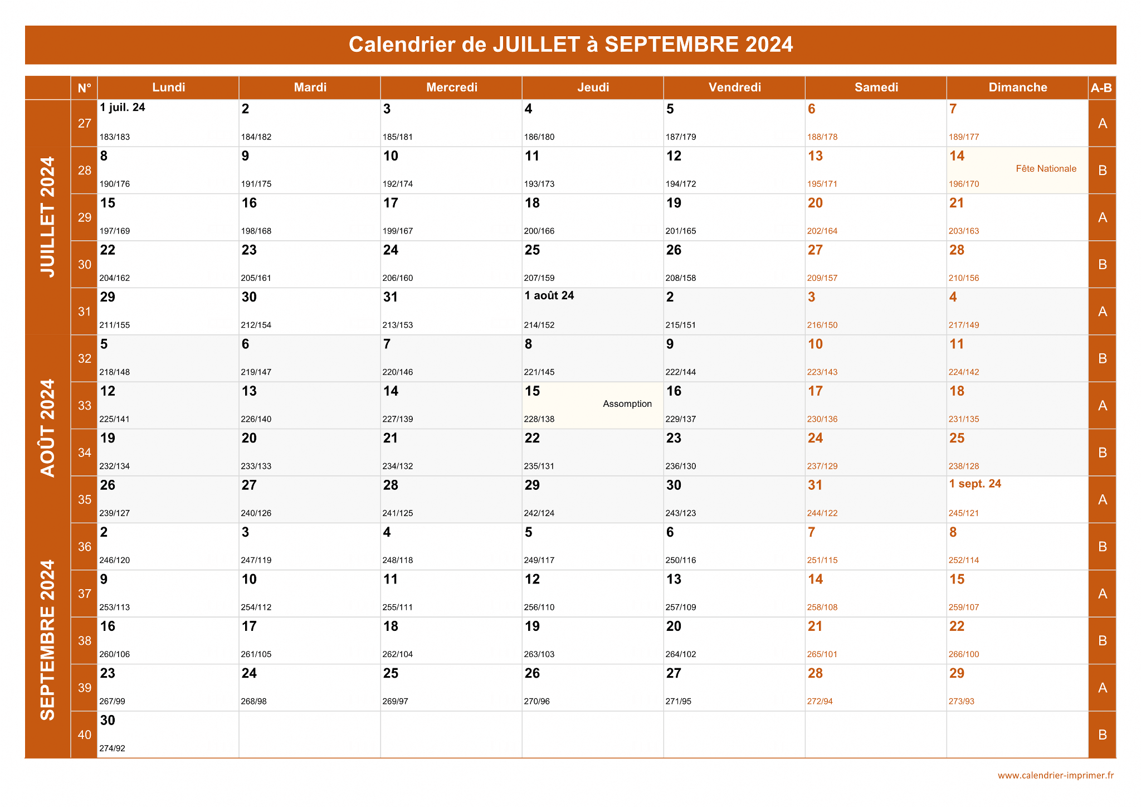
Task: Select the JUILLET 2024 month label
Action: click(x=48, y=217)
